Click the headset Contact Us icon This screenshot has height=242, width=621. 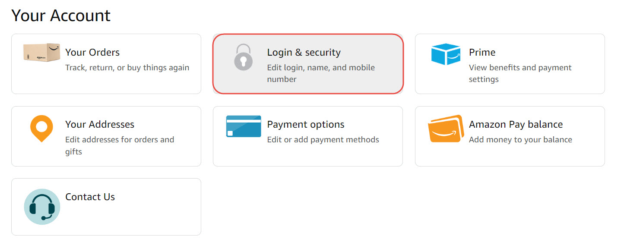pos(42,207)
